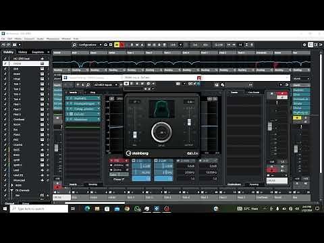This screenshot has width=324, height=243.
Task: Switch to the History tab
Action: [x=22, y=52]
